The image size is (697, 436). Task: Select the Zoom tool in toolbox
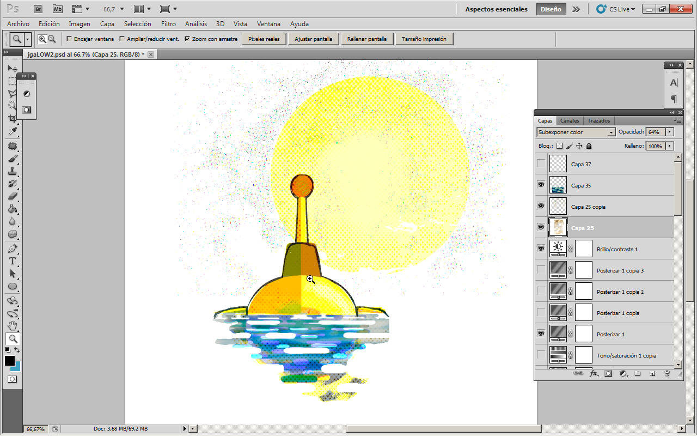coord(13,339)
